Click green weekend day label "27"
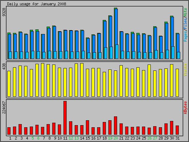189x142 pixels. coord(155,138)
